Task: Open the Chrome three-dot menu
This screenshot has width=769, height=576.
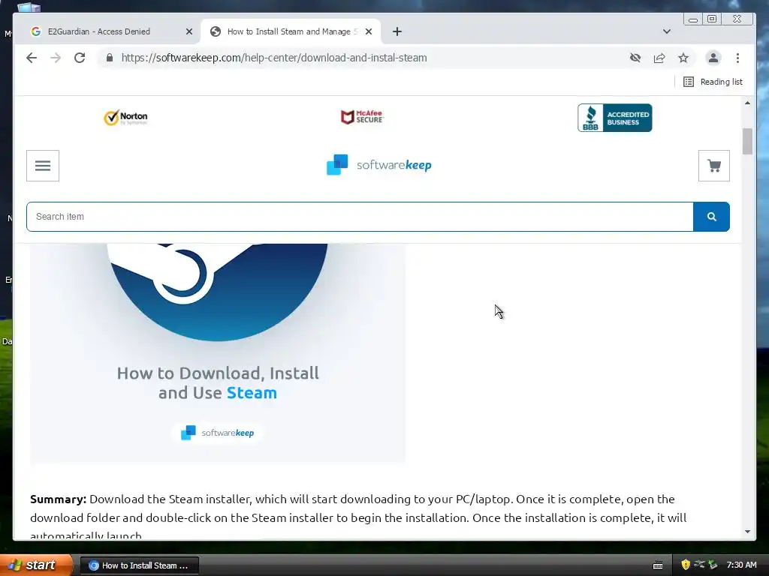Action: tap(737, 58)
